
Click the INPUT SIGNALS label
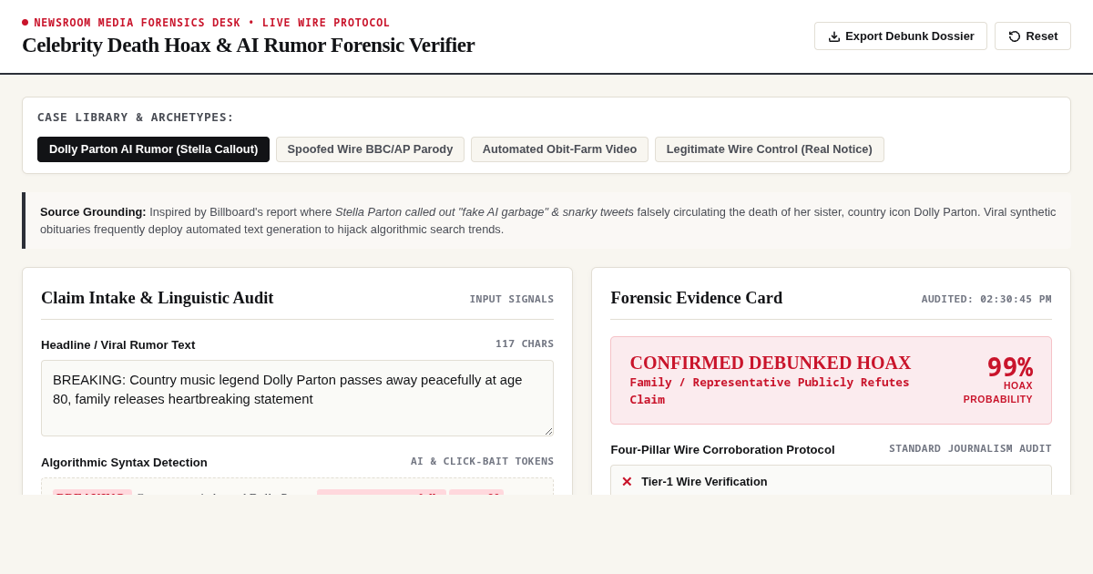511,299
